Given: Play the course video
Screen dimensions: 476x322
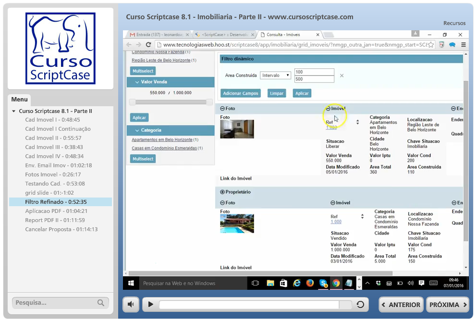Looking at the screenshot, I should click(x=150, y=304).
